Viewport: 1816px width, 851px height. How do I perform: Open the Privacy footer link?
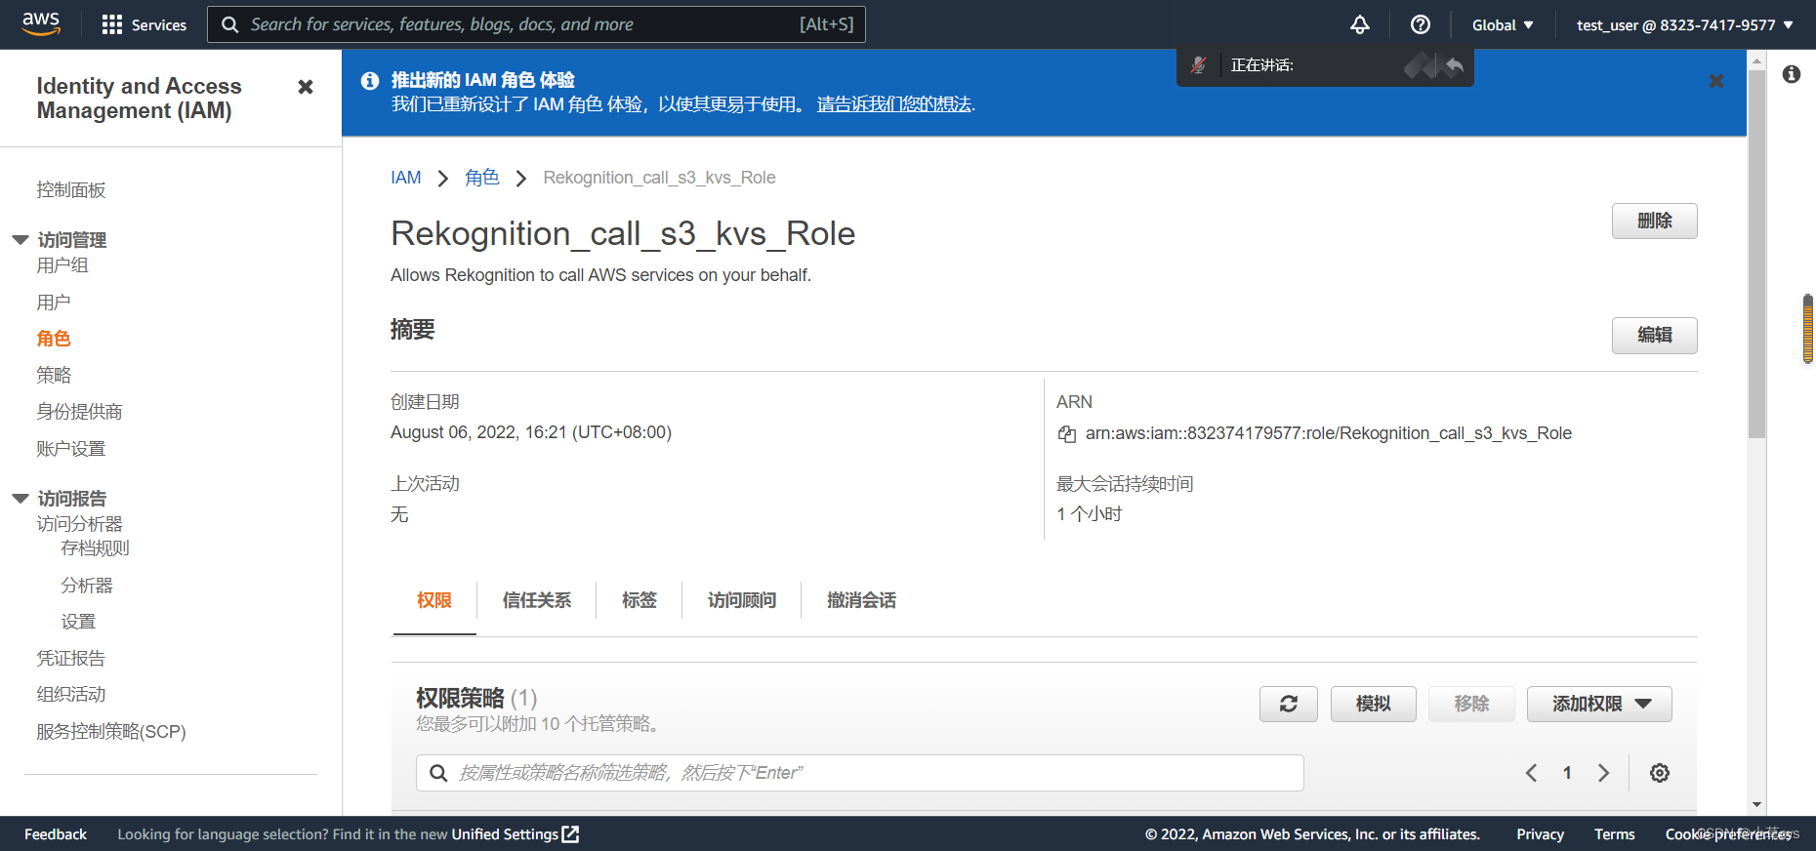[1541, 834]
